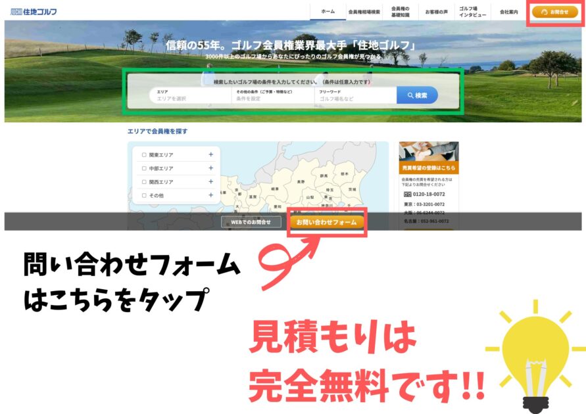Click the WEBでのお問合せ button
Viewport: 586px width, 414px height.
(x=251, y=222)
